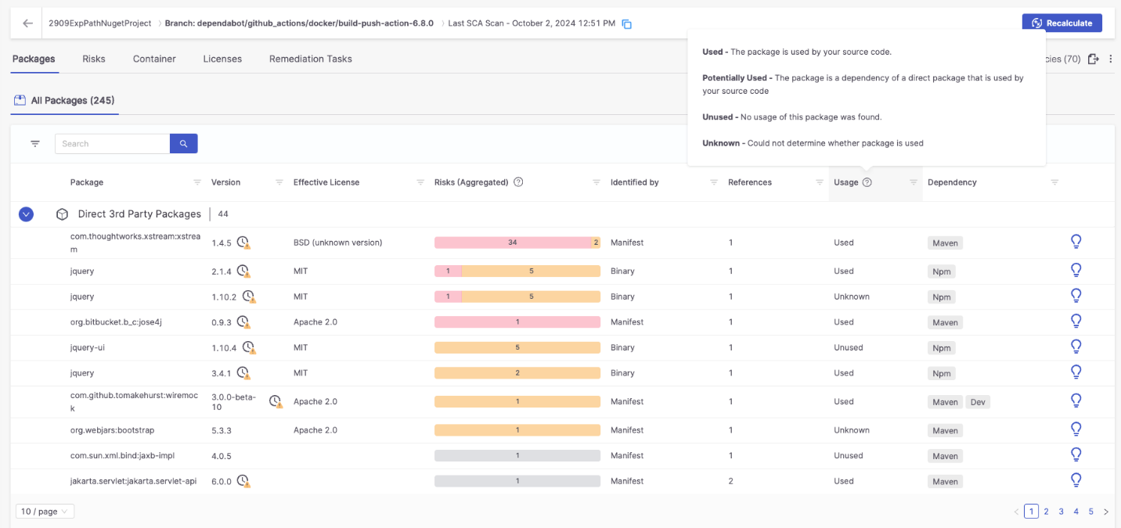Click the back arrow next to the project name
This screenshot has width=1121, height=528.
(28, 23)
